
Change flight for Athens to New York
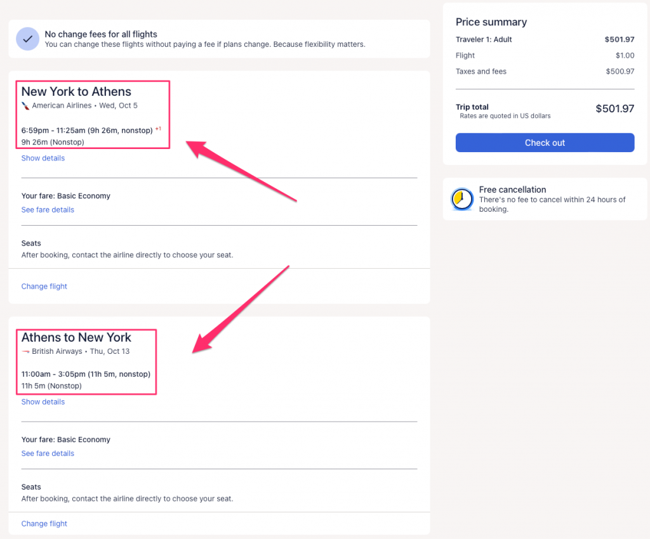(44, 524)
